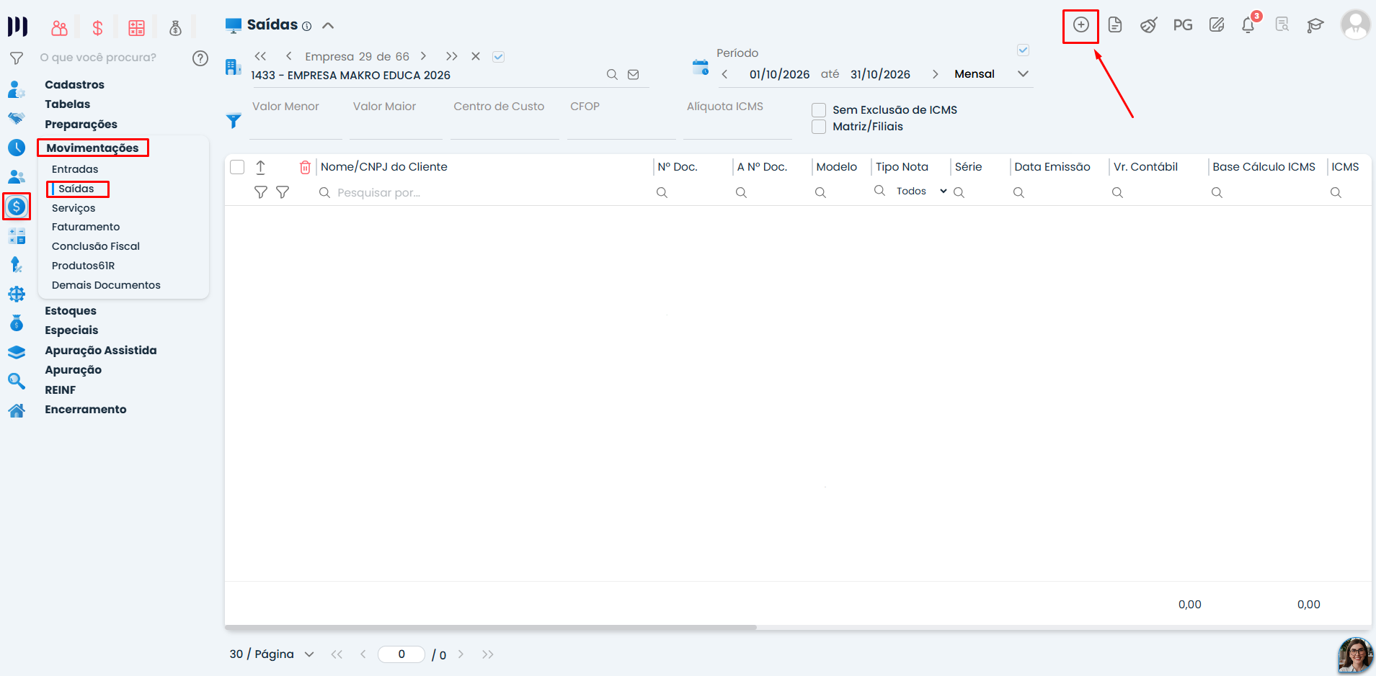Open the notifications bell icon
Image resolution: width=1376 pixels, height=676 pixels.
(1248, 25)
